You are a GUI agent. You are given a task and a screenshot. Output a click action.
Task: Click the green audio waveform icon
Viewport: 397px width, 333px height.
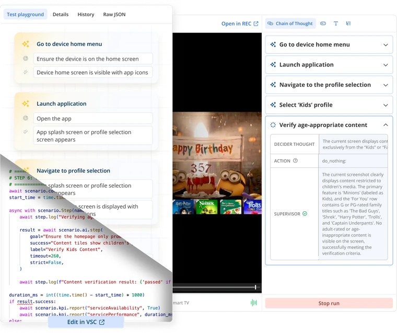pos(253,303)
